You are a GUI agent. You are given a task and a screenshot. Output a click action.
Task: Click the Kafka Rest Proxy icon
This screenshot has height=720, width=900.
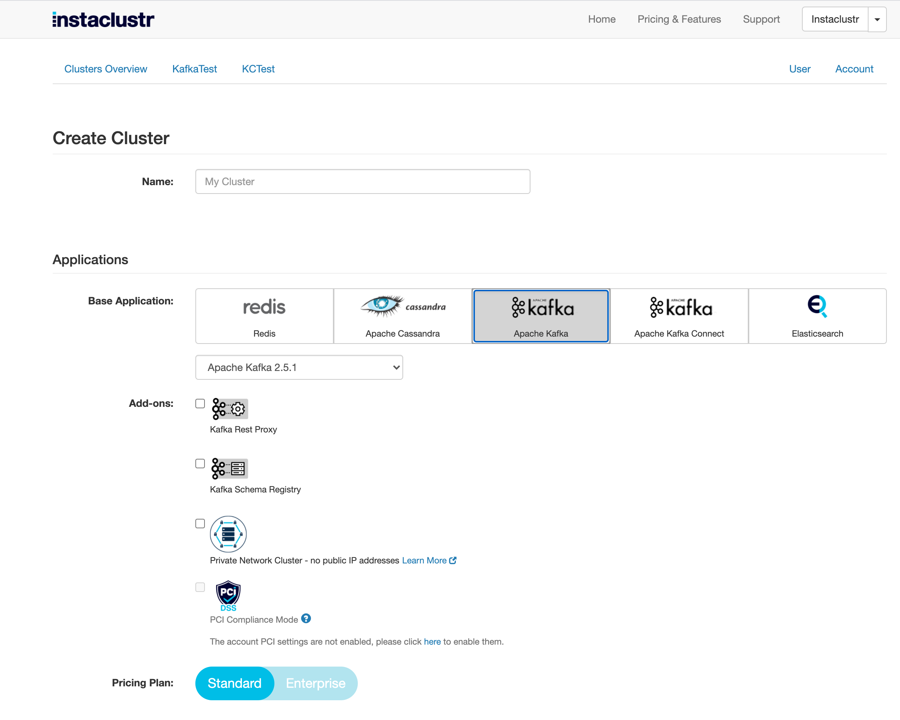[x=229, y=409]
